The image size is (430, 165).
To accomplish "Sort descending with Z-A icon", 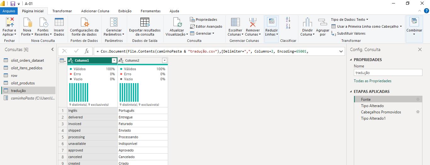I will click(x=288, y=26).
